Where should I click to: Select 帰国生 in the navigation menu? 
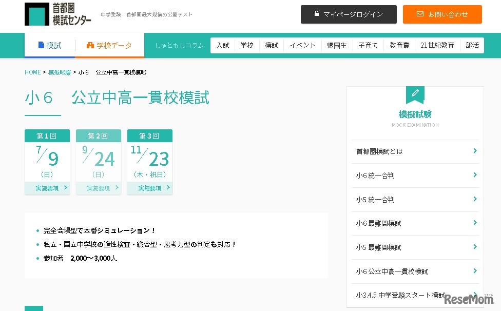[337, 45]
